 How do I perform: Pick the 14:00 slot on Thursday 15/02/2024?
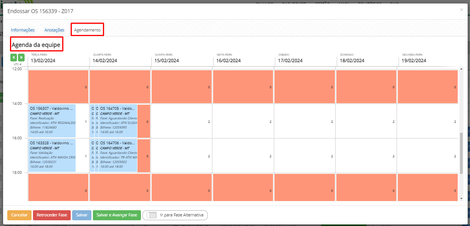pos(181,121)
